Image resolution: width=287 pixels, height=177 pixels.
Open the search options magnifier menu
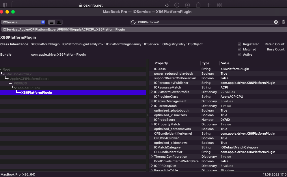pos(133,22)
